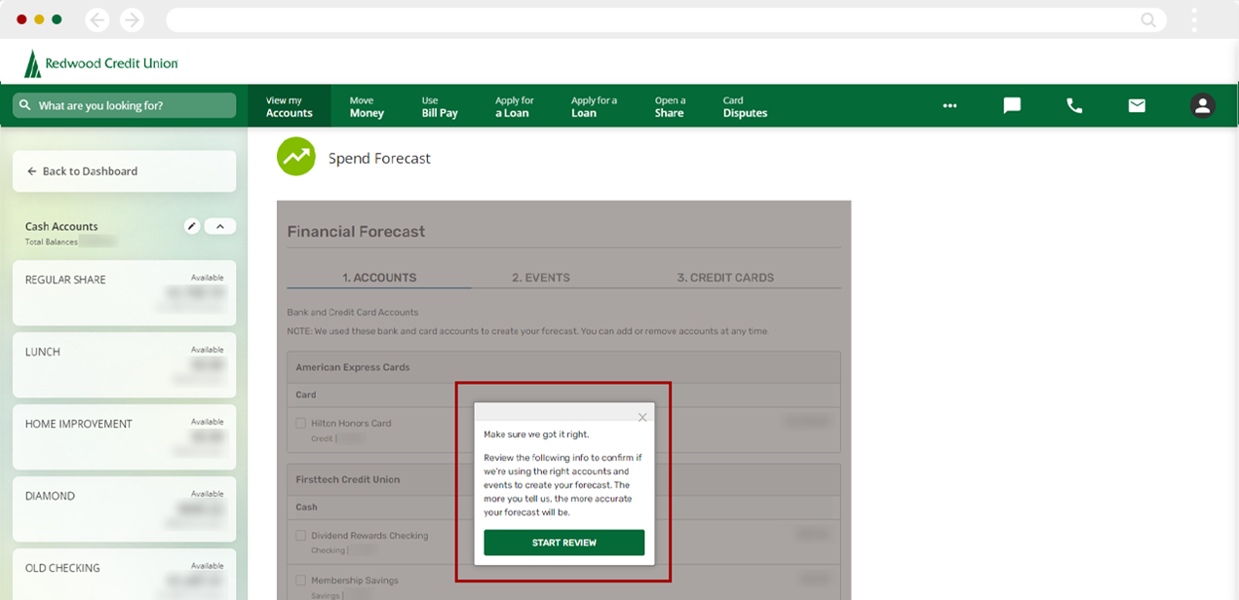Switch to the 1. ACCOUNTS tab

379,278
